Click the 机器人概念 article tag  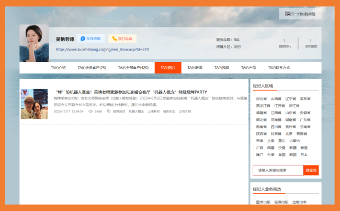coord(136,111)
